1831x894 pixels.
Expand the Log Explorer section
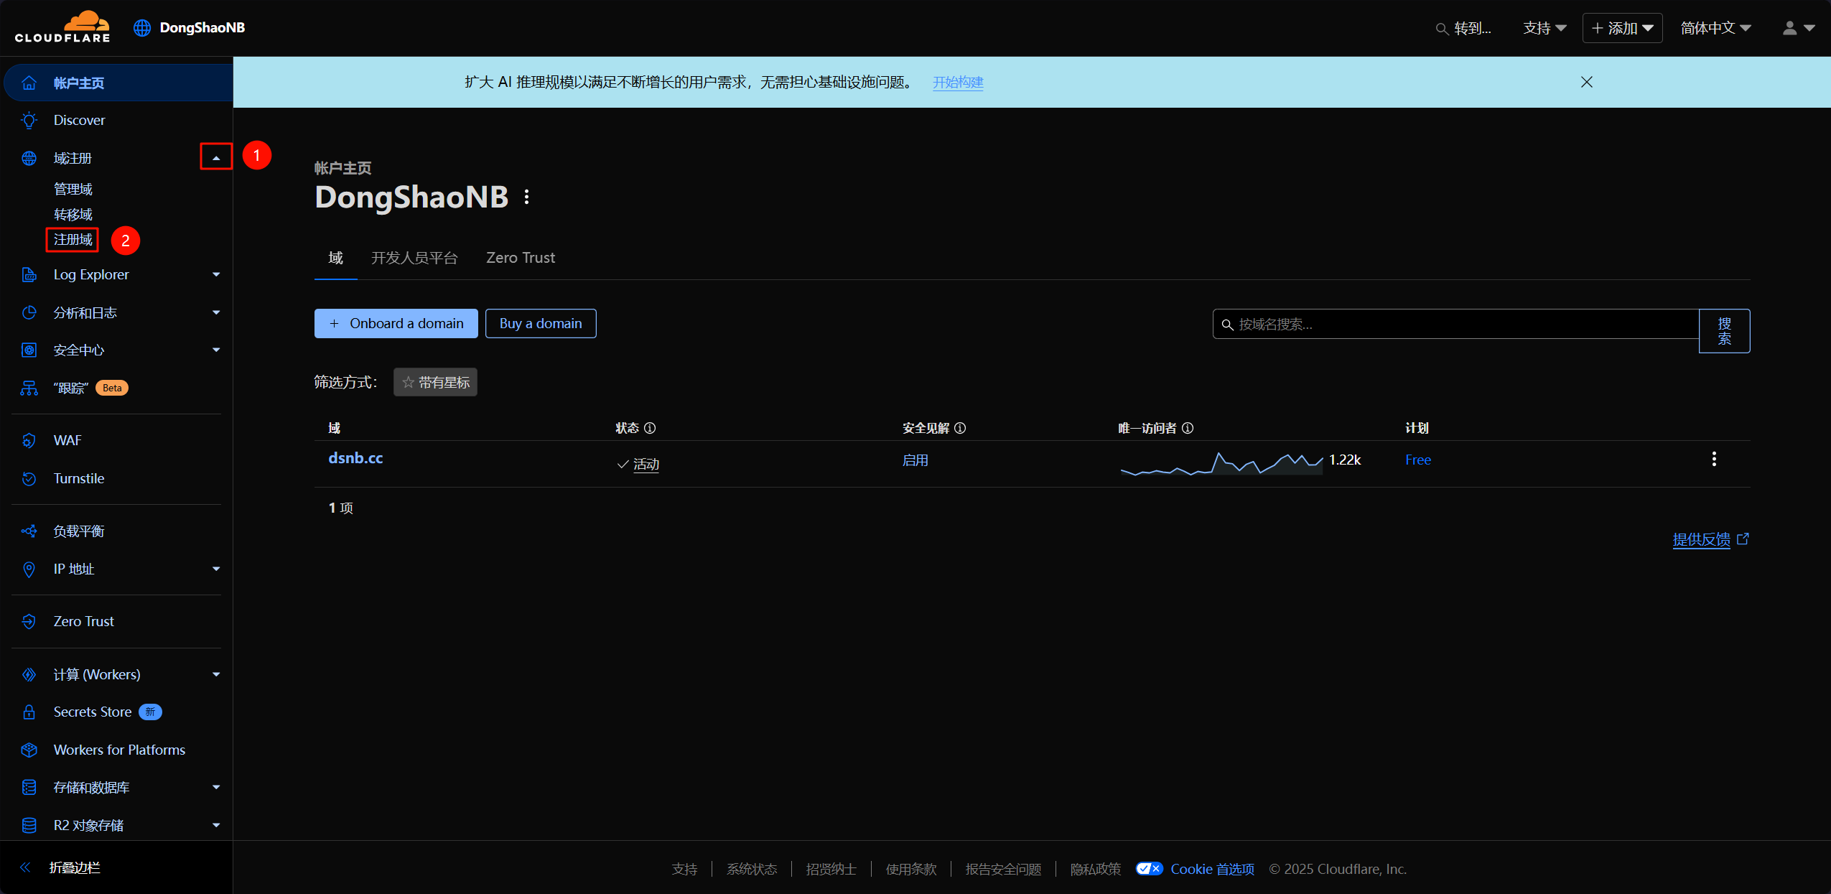(x=215, y=274)
